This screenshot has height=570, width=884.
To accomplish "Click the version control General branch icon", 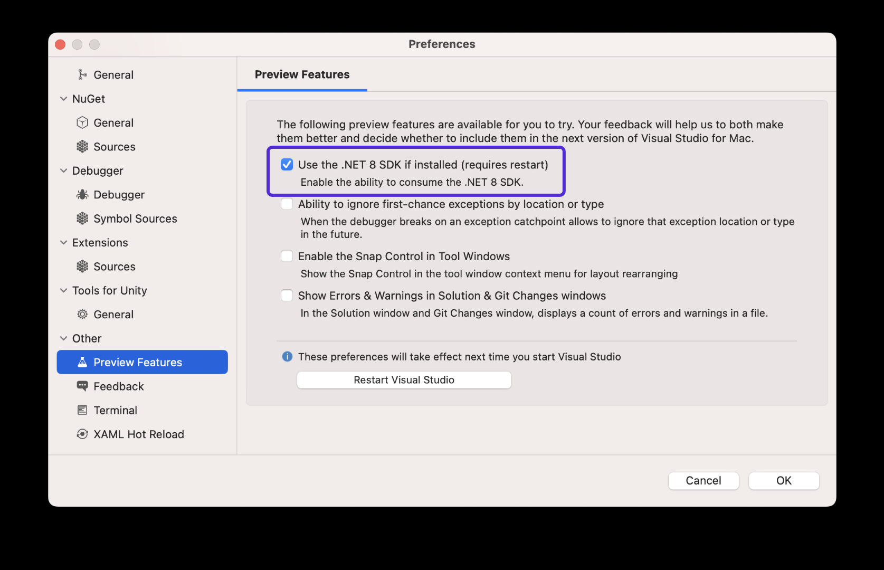I will pyautogui.click(x=82, y=75).
